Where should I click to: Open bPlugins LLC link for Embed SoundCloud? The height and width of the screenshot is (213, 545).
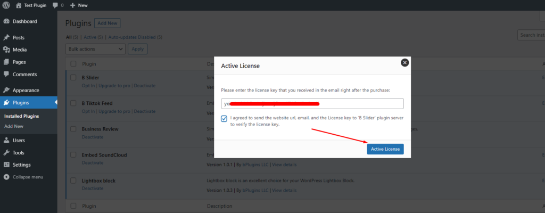pos(255,165)
